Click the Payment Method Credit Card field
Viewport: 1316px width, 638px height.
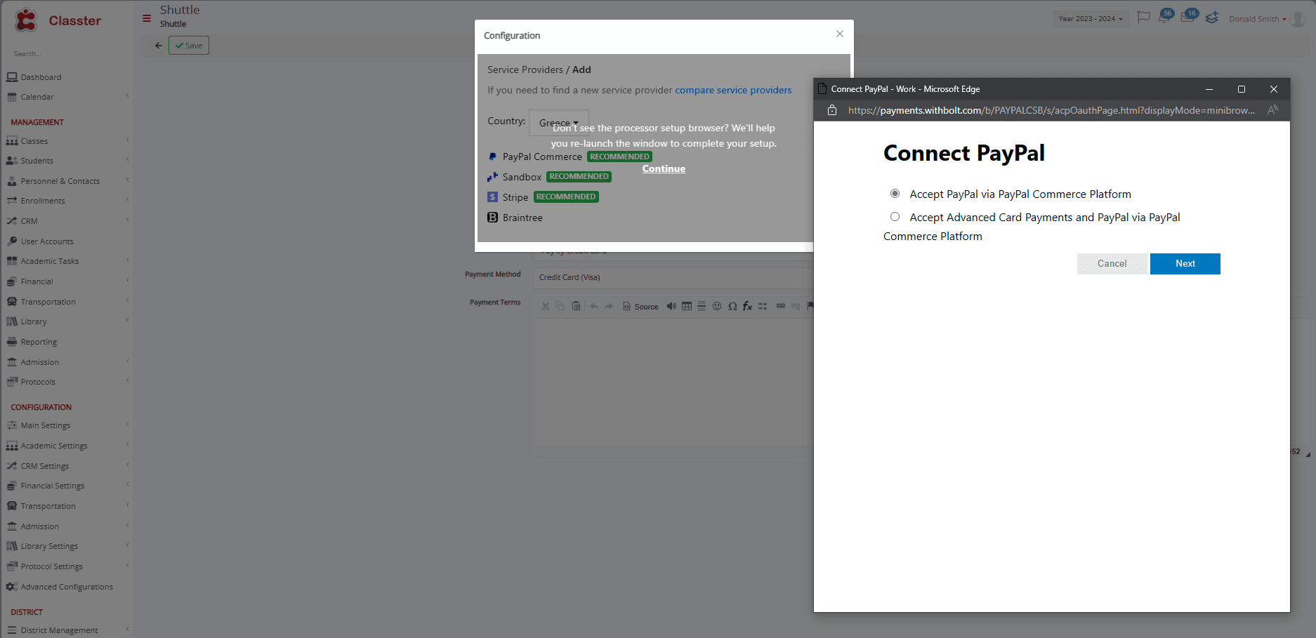pos(673,277)
